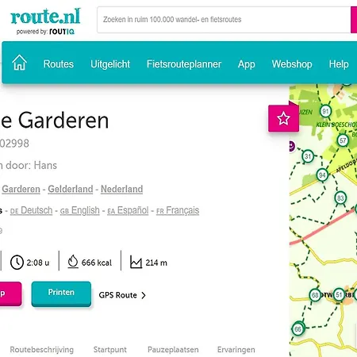Switch language to Español
Viewport: 357px width, 357px height.
[x=128, y=210]
